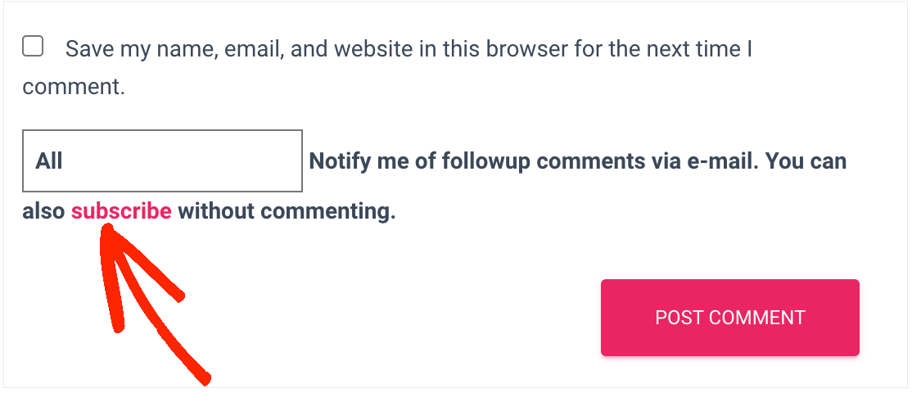The height and width of the screenshot is (393, 912).
Task: Select the word 'All' inside the combo box
Action: pyautogui.click(x=49, y=160)
